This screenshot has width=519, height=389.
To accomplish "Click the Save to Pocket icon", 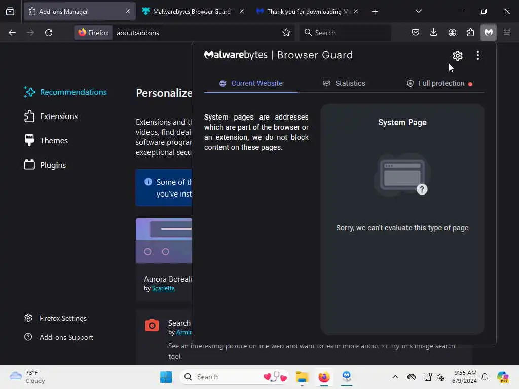I will (416, 32).
